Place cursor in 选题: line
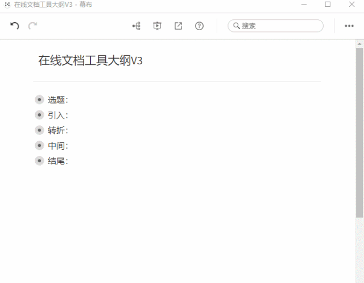Viewport: 364px width, 283px height. point(58,100)
